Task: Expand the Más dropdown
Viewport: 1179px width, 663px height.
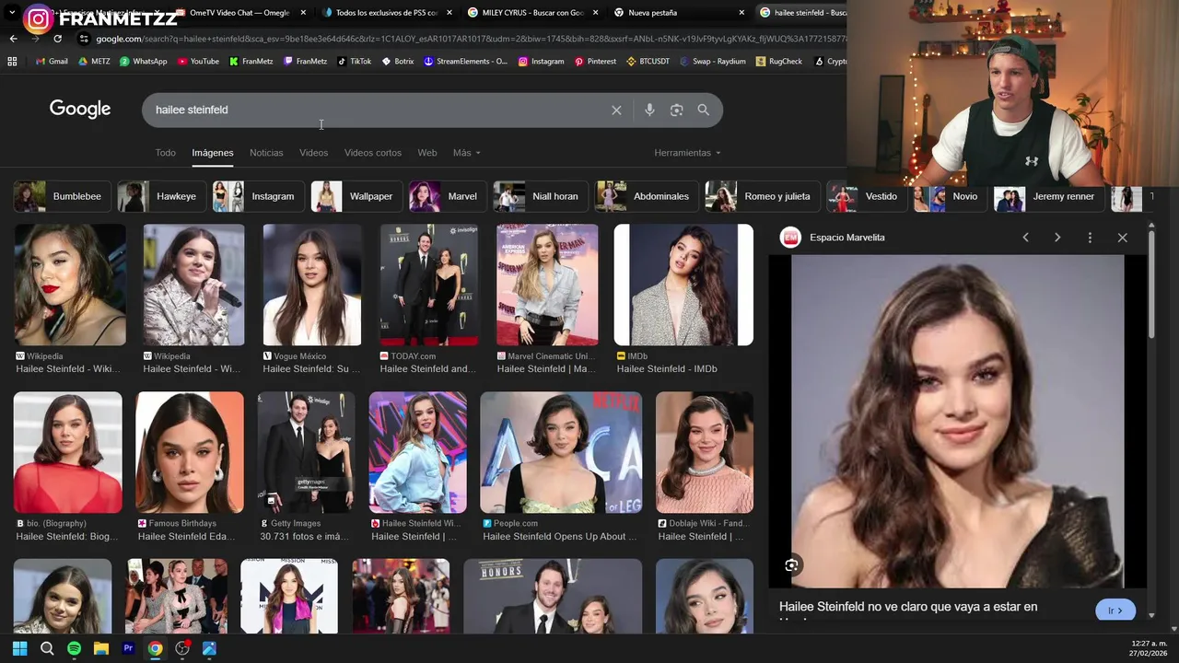Action: [467, 153]
